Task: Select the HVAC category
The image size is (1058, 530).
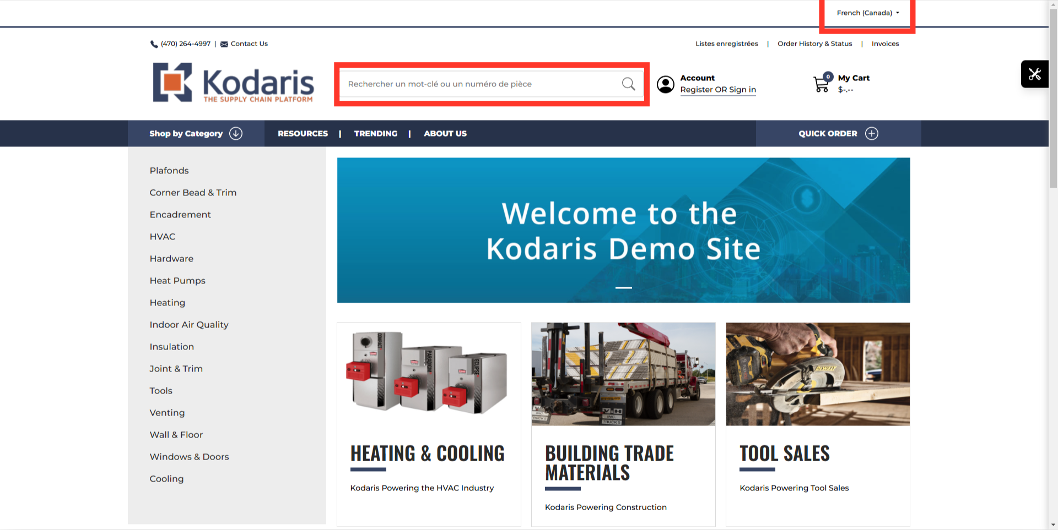Action: [x=163, y=237]
